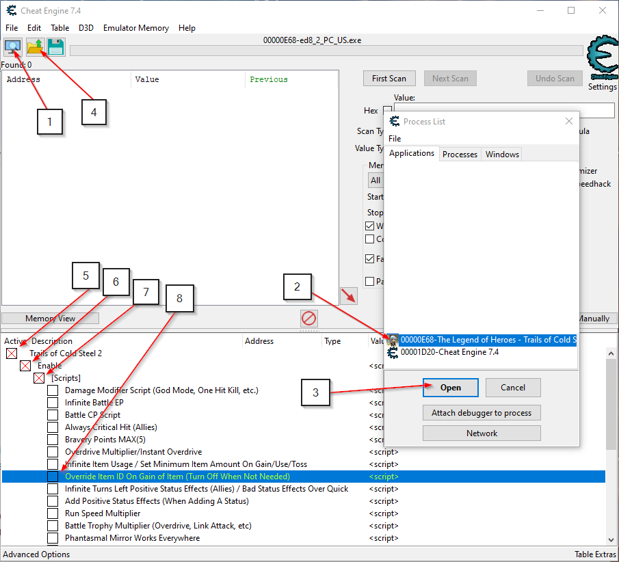Click the Trails of Cold Steel process icon
Screen dimensions: 619x562
point(393,340)
